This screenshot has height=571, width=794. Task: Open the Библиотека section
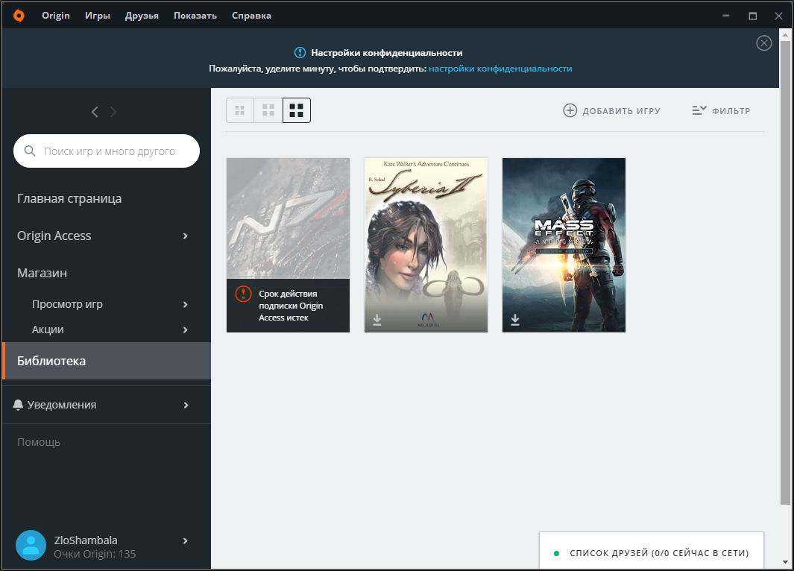coord(107,361)
